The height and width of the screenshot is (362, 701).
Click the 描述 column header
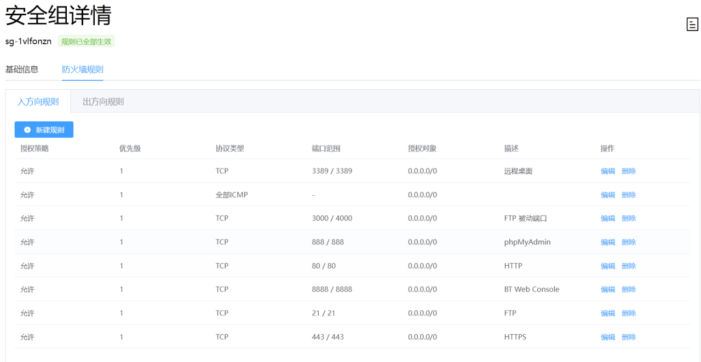[x=512, y=149]
